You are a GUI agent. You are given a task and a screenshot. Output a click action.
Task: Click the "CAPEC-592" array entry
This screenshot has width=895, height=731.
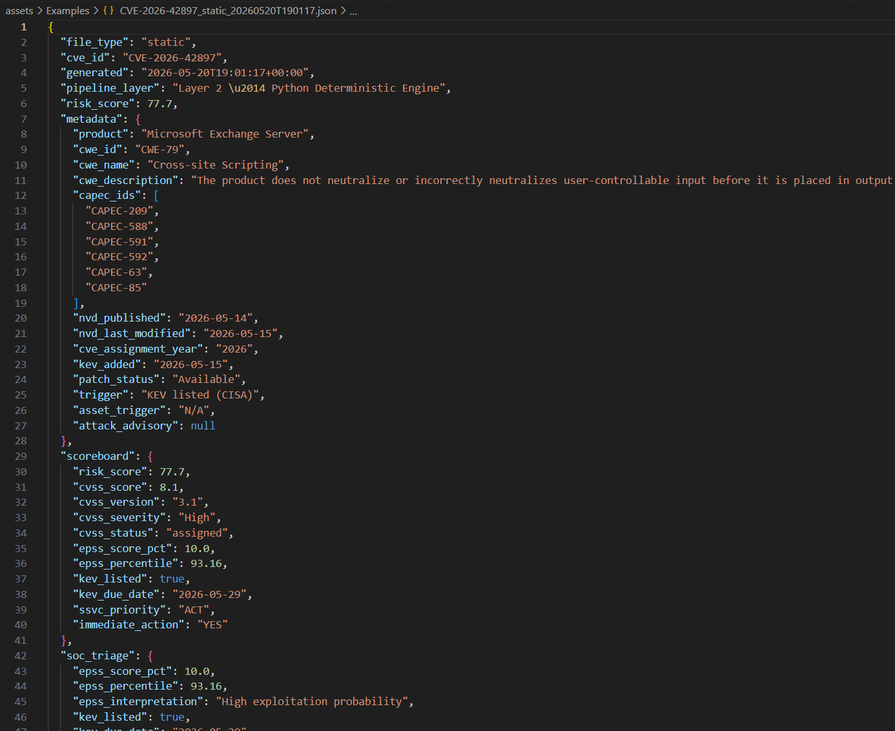tap(119, 256)
